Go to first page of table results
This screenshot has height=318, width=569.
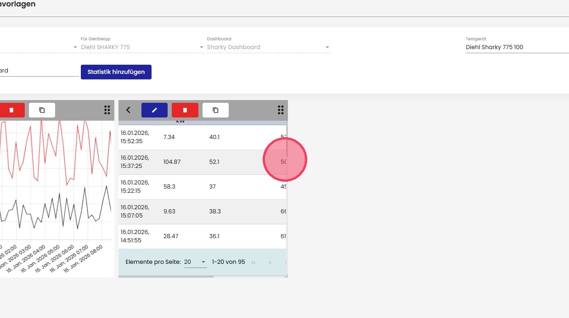(254, 262)
